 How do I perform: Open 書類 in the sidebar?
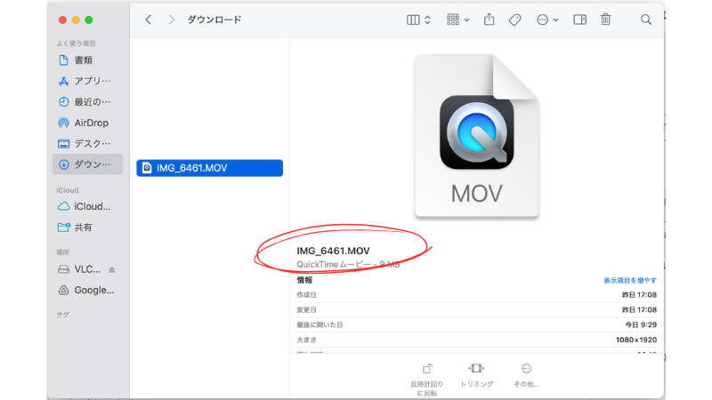coord(87,60)
